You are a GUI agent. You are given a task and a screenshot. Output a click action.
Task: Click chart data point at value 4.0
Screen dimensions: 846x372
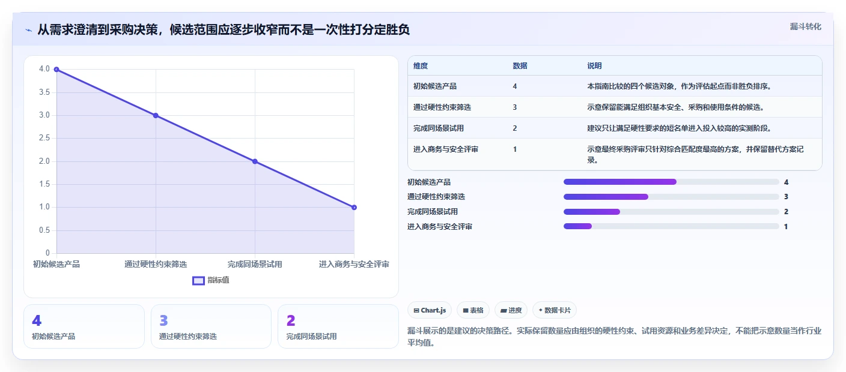[x=56, y=70]
